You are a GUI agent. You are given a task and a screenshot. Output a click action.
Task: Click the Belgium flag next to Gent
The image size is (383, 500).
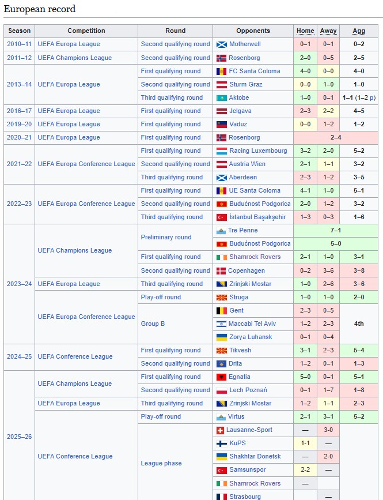point(222,311)
